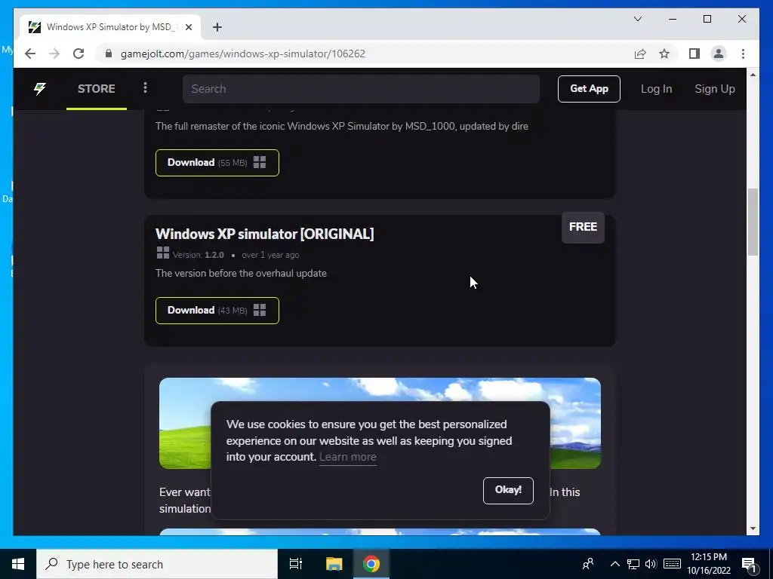Open the Sign Up link
The width and height of the screenshot is (773, 579).
tap(714, 89)
